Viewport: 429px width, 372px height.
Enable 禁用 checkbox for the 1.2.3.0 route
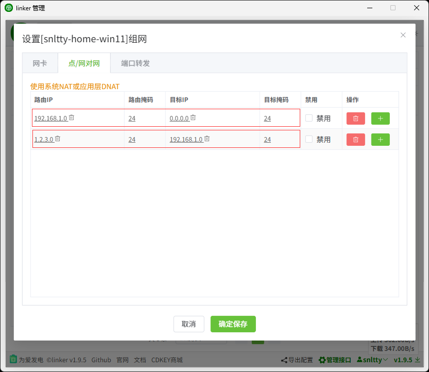click(309, 139)
